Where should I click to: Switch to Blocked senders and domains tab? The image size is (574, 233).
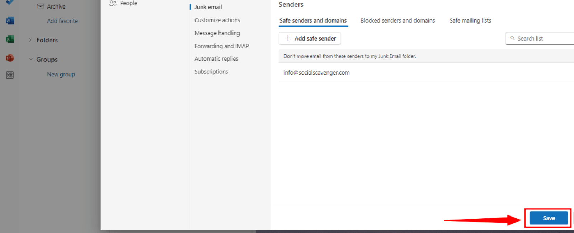[x=397, y=20]
